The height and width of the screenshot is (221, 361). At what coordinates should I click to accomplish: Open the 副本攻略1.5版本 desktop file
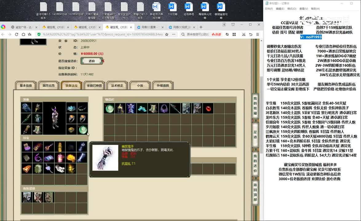click(43, 10)
